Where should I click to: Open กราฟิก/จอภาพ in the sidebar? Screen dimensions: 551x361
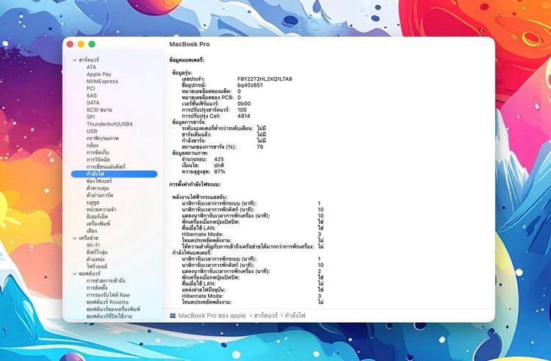[x=103, y=138]
